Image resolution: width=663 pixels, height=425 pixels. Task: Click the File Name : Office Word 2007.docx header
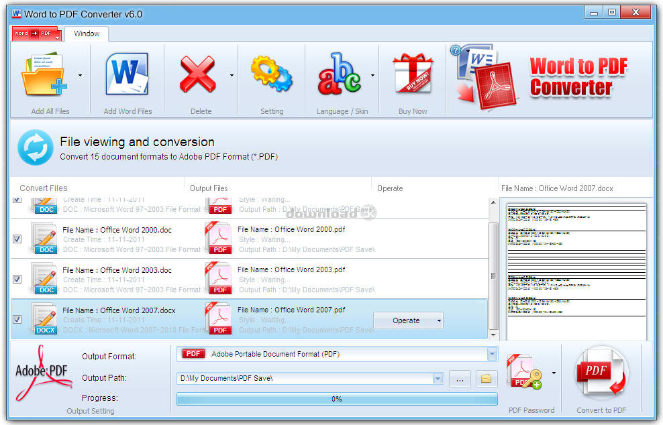tap(557, 188)
